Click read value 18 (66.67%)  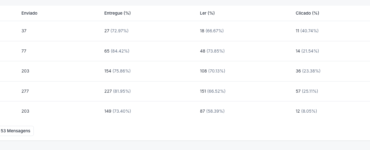tap(212, 31)
